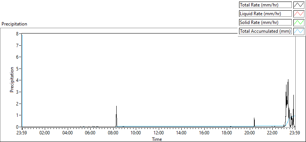Click the precipitation spike just after 08:00

(116, 116)
